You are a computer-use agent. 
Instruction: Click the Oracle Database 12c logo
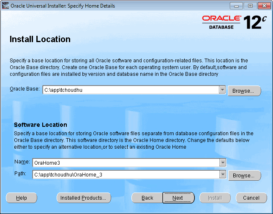234,22
